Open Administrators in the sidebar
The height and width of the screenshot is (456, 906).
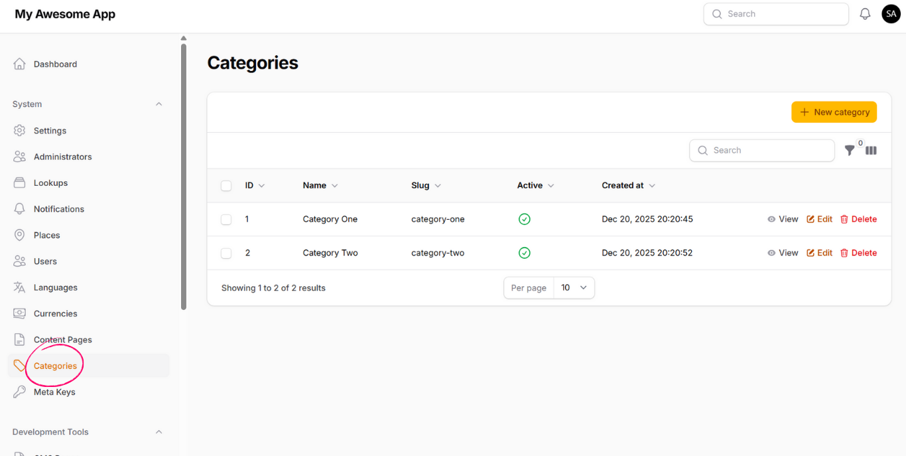[62, 157]
